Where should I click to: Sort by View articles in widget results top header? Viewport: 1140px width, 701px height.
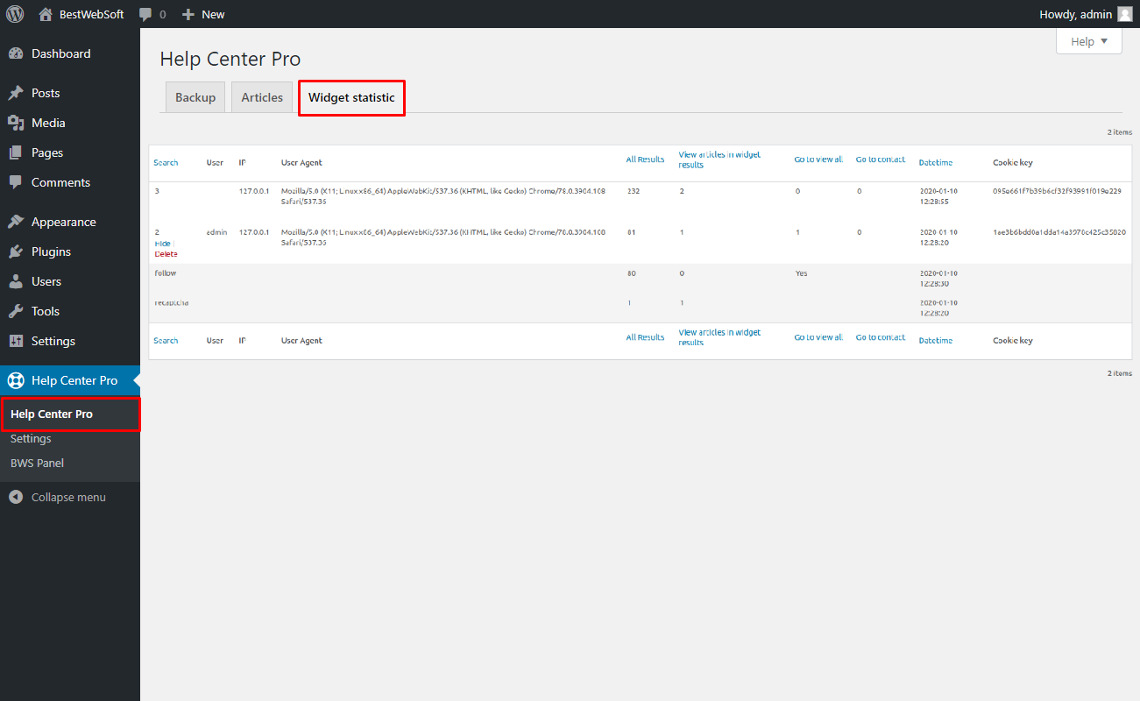[719, 159]
